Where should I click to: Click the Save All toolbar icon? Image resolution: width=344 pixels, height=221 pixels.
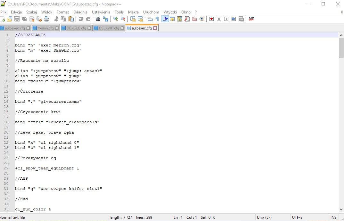click(24, 19)
